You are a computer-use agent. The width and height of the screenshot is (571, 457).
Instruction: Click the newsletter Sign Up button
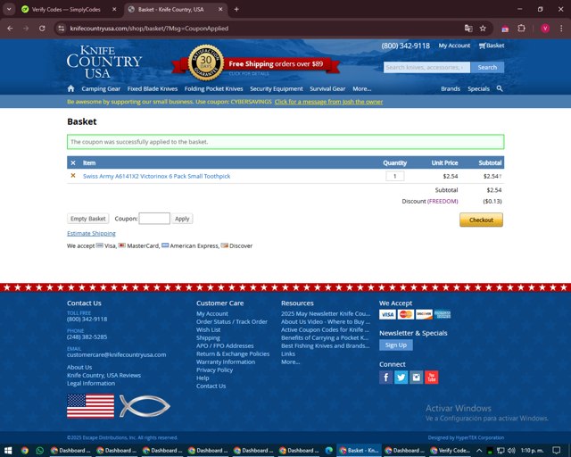point(396,345)
